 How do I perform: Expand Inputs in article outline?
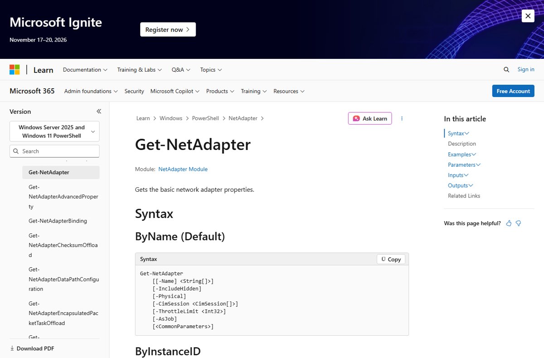pyautogui.click(x=458, y=175)
